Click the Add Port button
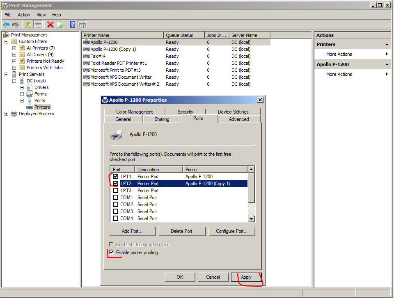 [x=132, y=231]
